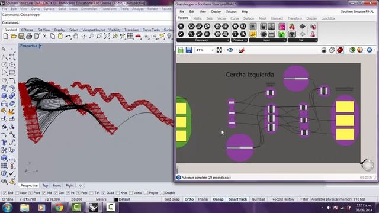
Task: Open Grasshopper zoom 41% dropdown
Action: tap(213, 50)
